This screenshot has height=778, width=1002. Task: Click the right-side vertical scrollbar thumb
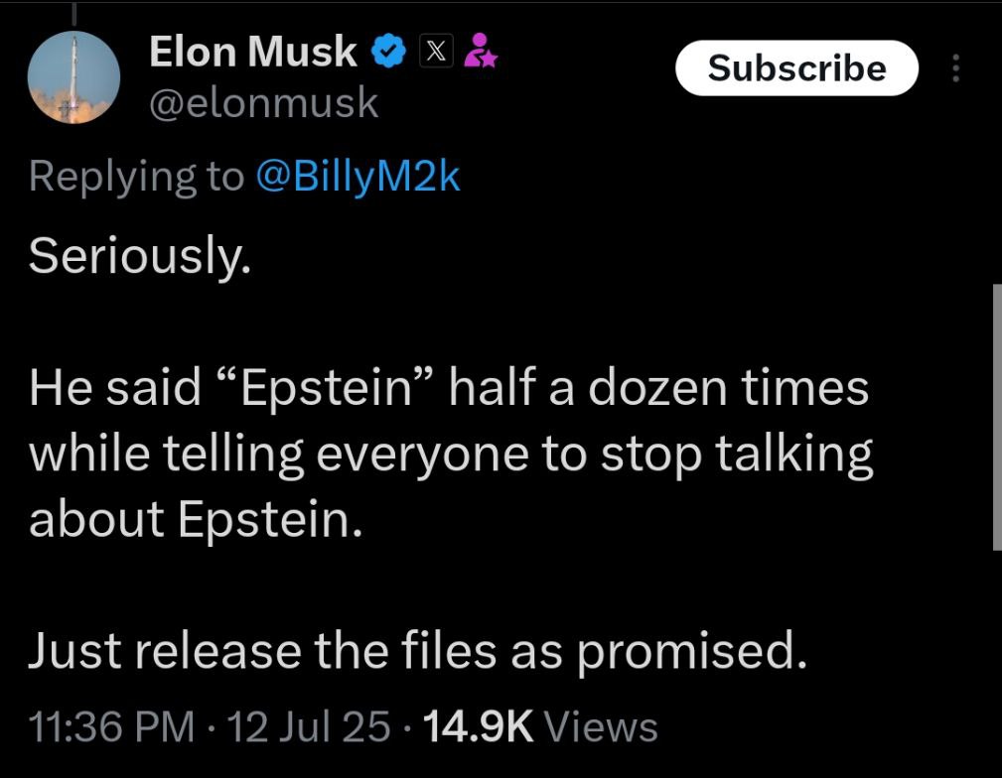pyautogui.click(x=997, y=417)
